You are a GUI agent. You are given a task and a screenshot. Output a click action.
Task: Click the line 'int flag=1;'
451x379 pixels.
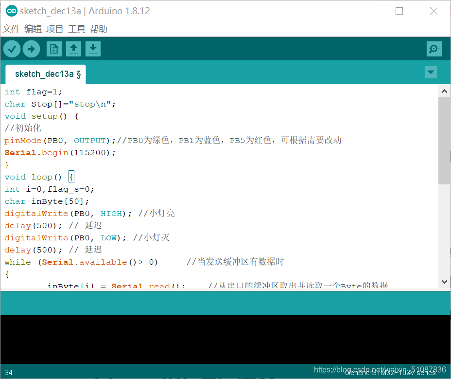34,92
